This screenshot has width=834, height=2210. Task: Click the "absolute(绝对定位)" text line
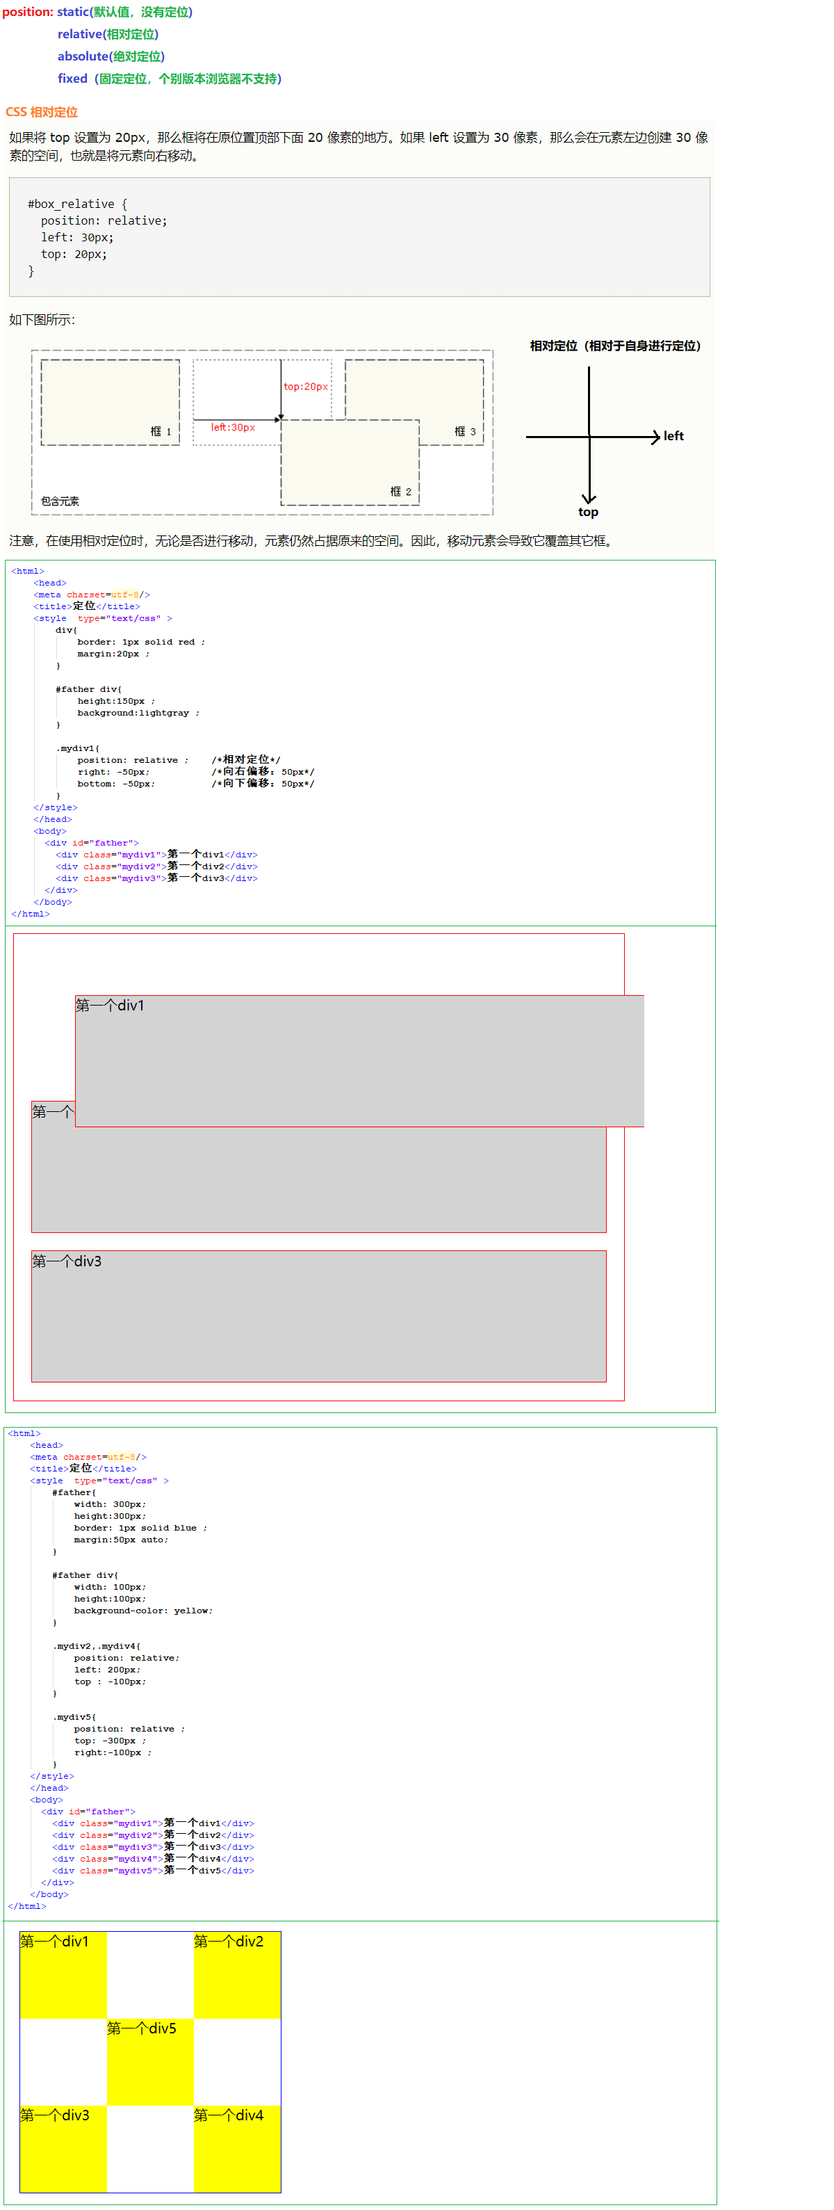point(111,56)
